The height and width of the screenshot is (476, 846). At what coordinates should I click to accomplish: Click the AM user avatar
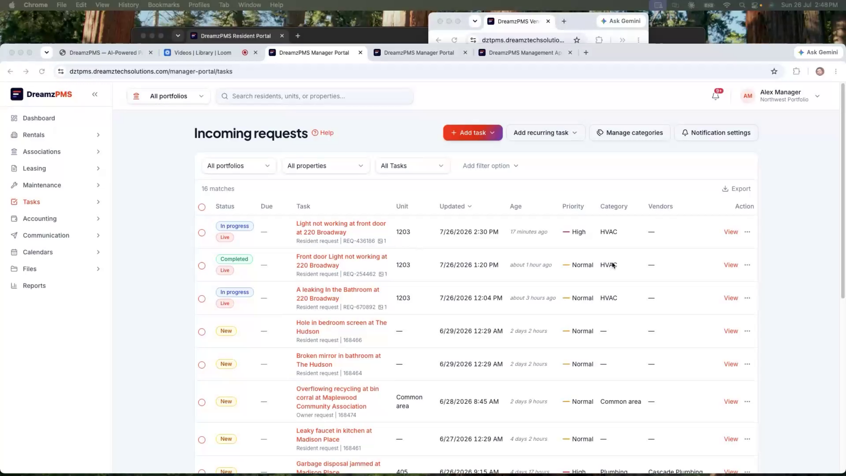point(748,96)
